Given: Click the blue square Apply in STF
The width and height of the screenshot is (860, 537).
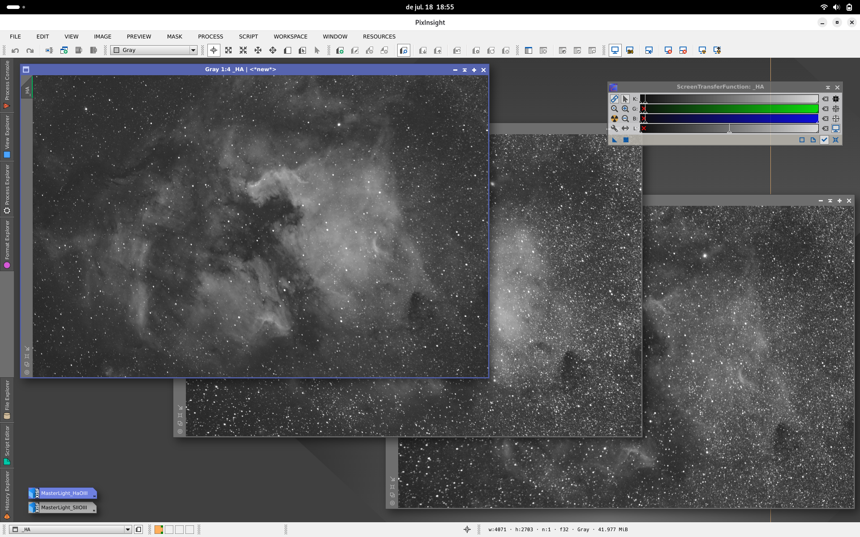Looking at the screenshot, I should pos(626,140).
